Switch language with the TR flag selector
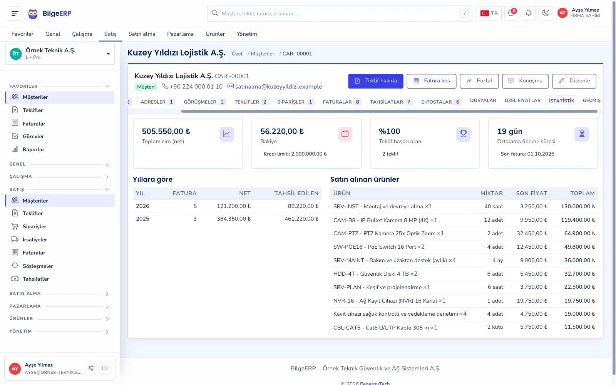This screenshot has width=616, height=385. pyautogui.click(x=489, y=13)
